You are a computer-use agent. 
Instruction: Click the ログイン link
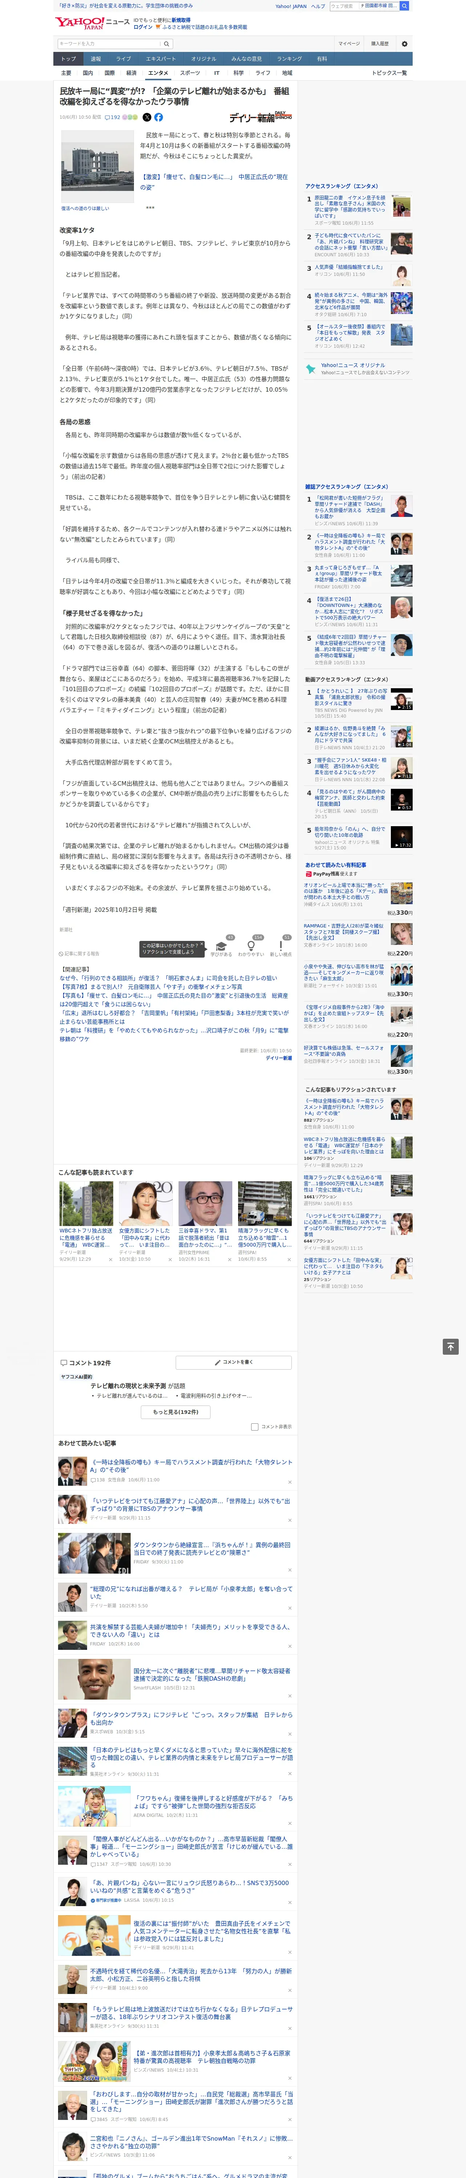[x=143, y=27]
